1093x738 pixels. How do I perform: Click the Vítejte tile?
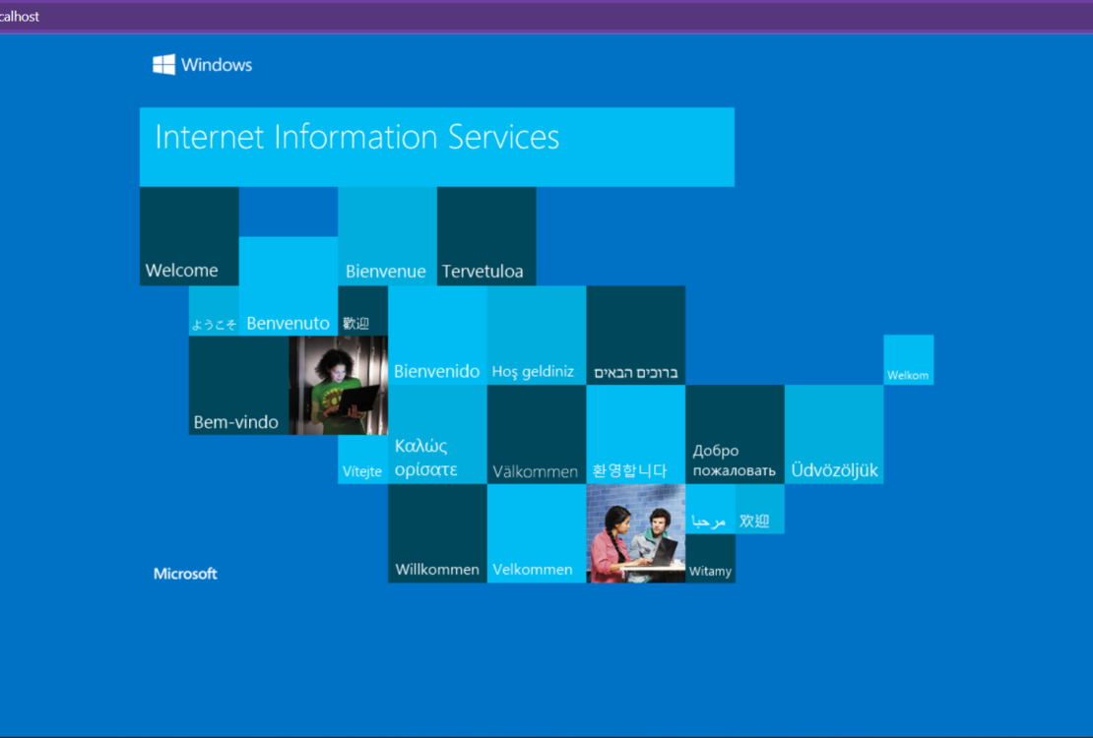362,460
